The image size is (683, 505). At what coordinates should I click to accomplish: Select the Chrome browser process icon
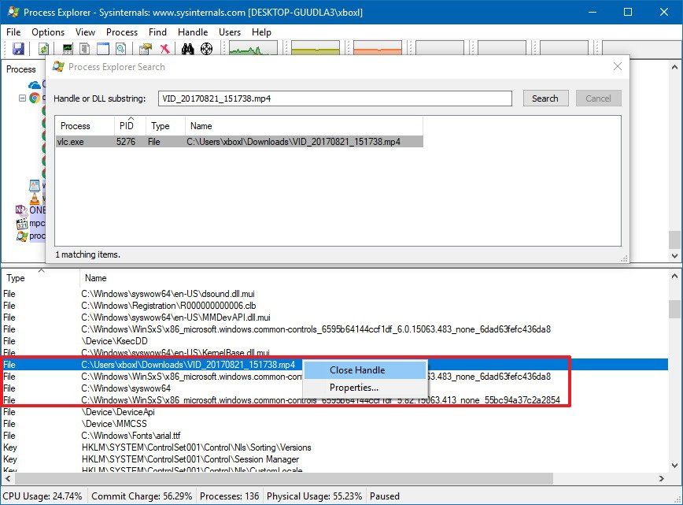click(35, 98)
